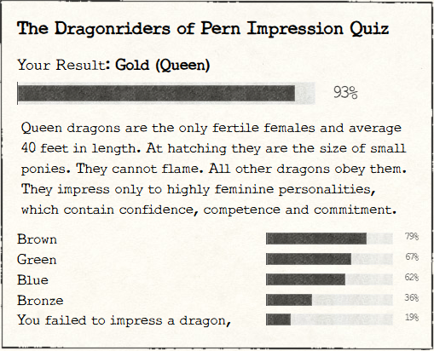This screenshot has width=434, height=351.
Task: Click the 36% percentage text
Action: [x=412, y=297]
